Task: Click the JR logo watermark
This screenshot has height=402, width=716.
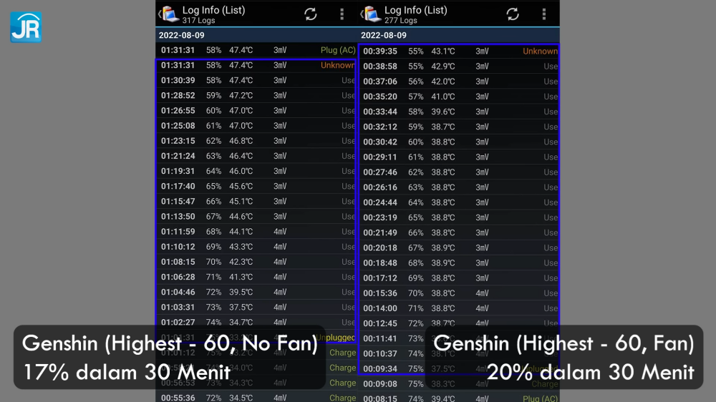Action: pyautogui.click(x=26, y=27)
